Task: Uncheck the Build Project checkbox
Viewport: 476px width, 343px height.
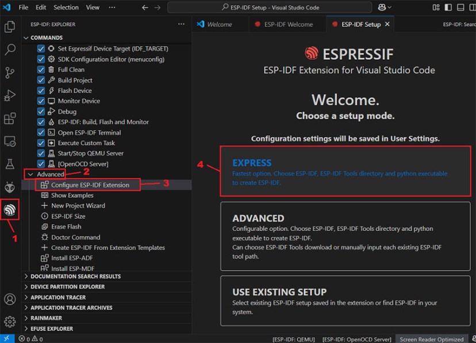Action: point(40,80)
